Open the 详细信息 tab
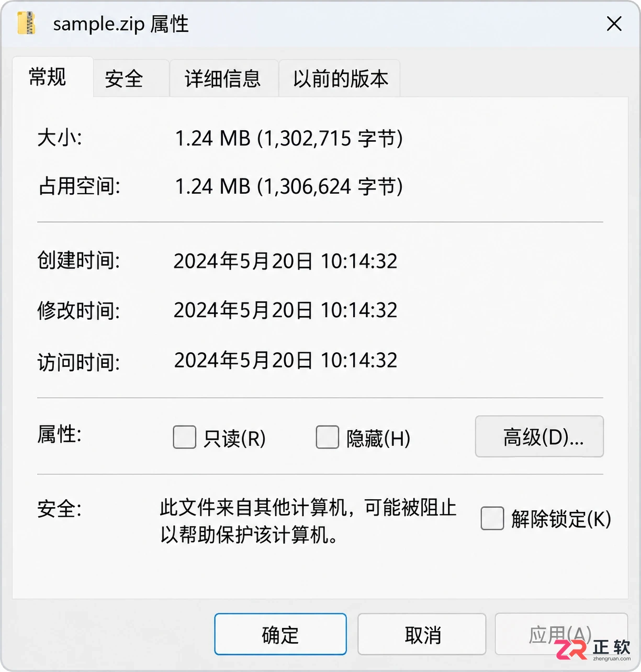This screenshot has height=672, width=641. [223, 79]
